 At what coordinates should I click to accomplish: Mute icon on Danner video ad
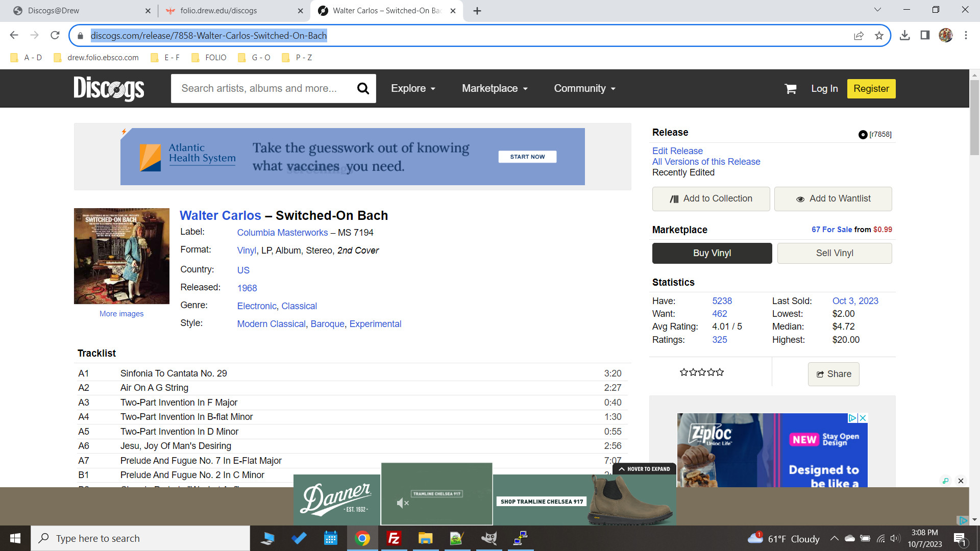[x=403, y=503]
